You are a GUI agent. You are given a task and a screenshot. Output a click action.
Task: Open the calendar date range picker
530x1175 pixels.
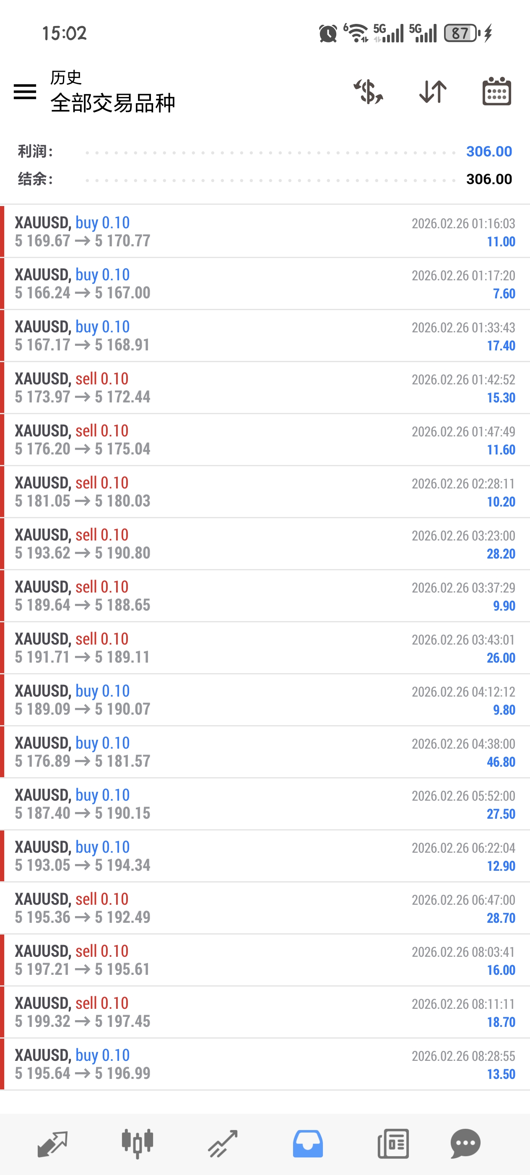pos(496,91)
